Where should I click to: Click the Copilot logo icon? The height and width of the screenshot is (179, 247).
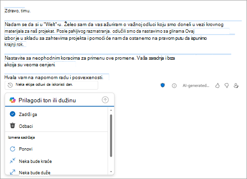tap(12, 100)
